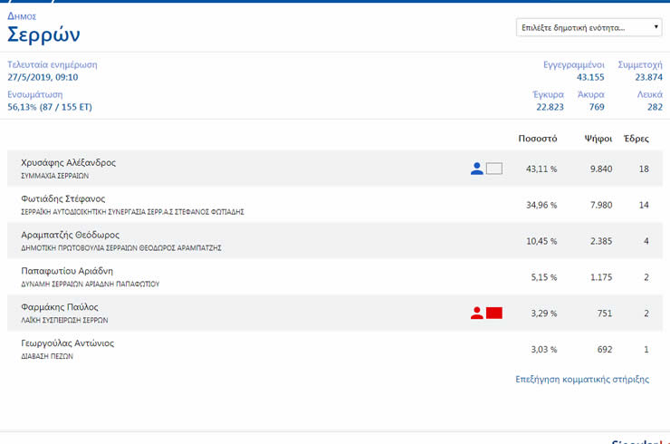The width and height of the screenshot is (670, 444).
Task: Click blue person icon beside Χρυσάφης Αλέξανδρος
Action: pos(477,169)
